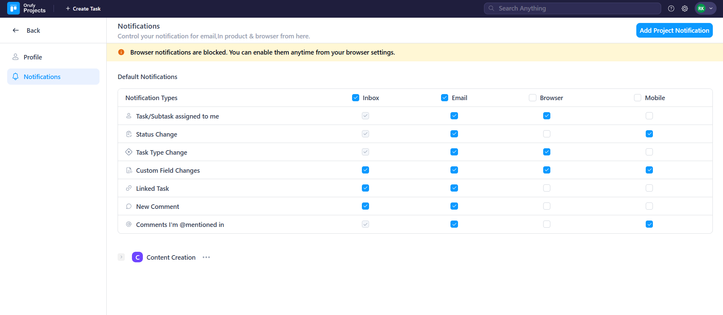Viewport: 723px width, 315px height.
Task: Uncheck Email for New Comment
Action: pos(454,206)
